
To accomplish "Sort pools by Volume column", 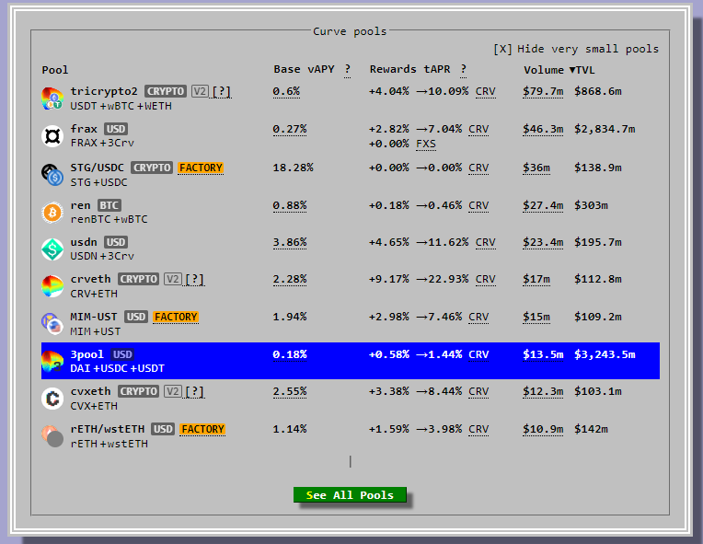I will tap(544, 70).
